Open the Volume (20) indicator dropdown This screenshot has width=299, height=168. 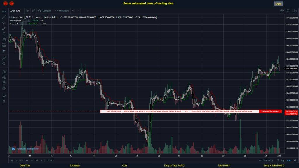coord(21,21)
